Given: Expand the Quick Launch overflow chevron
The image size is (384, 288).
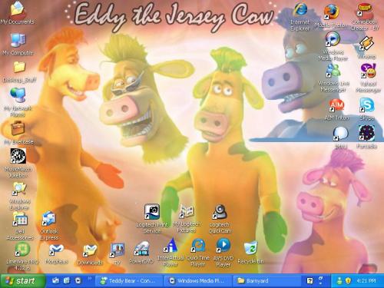Looking at the screenshot, I should point(90,278).
